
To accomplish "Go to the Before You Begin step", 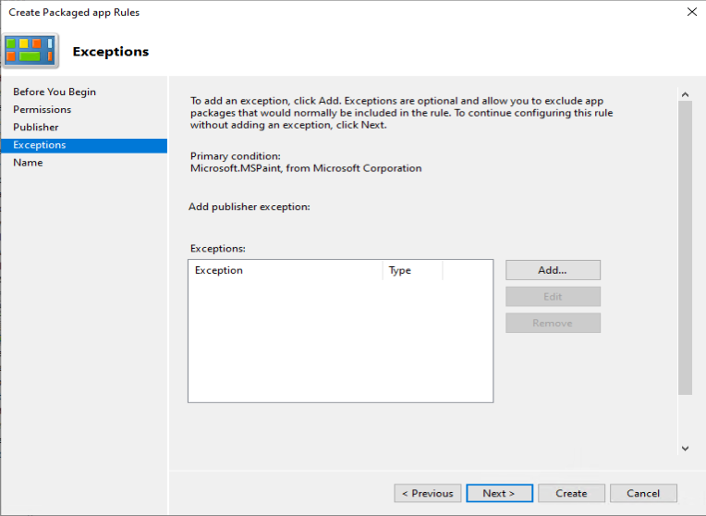I will pos(55,92).
